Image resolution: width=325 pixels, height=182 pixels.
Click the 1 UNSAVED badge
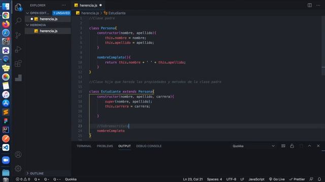coord(61,13)
